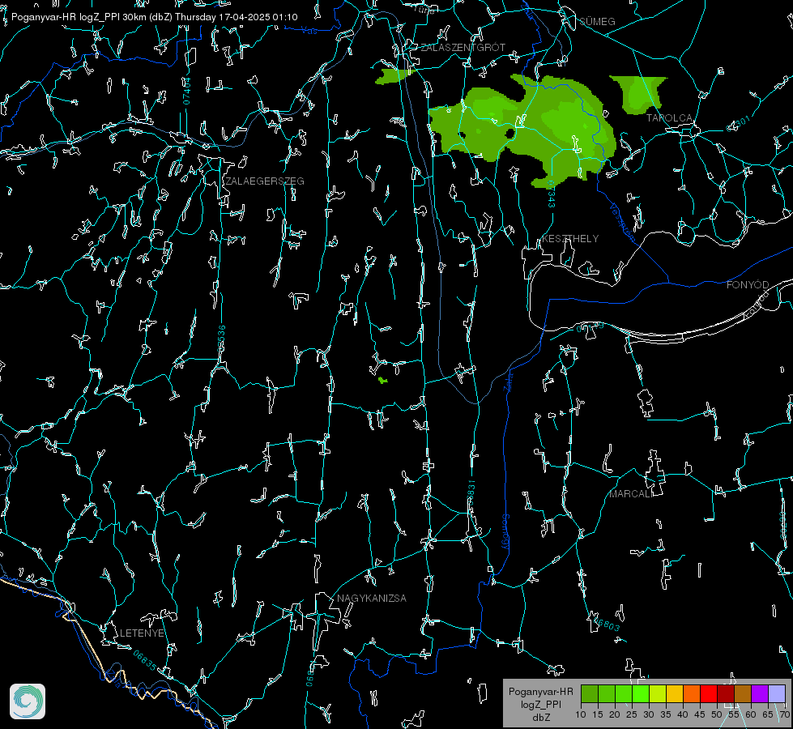Click the KESZTHELY city label
The width and height of the screenshot is (793, 729).
coord(570,238)
